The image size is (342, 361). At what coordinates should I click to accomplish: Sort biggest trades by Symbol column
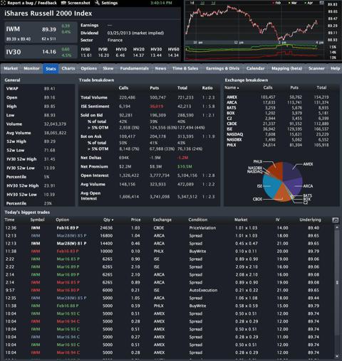pos(37,220)
